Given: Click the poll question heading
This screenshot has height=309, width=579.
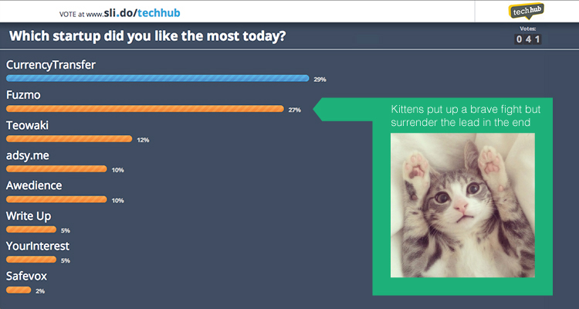Looking at the screenshot, I should pyautogui.click(x=147, y=36).
